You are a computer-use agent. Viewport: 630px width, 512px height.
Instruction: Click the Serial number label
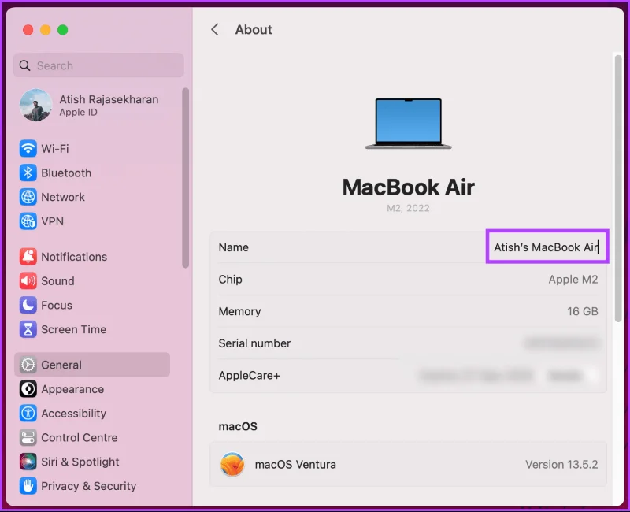254,343
